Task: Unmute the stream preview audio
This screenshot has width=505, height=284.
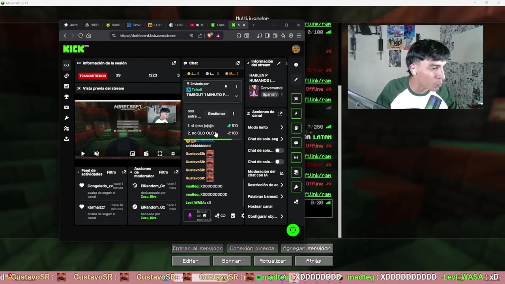Action: 97,154
